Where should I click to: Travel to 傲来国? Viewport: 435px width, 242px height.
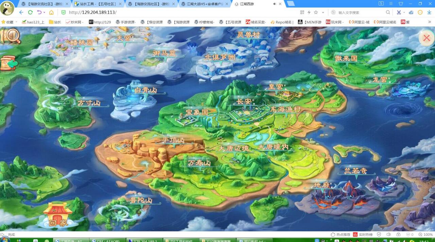(x=346, y=58)
